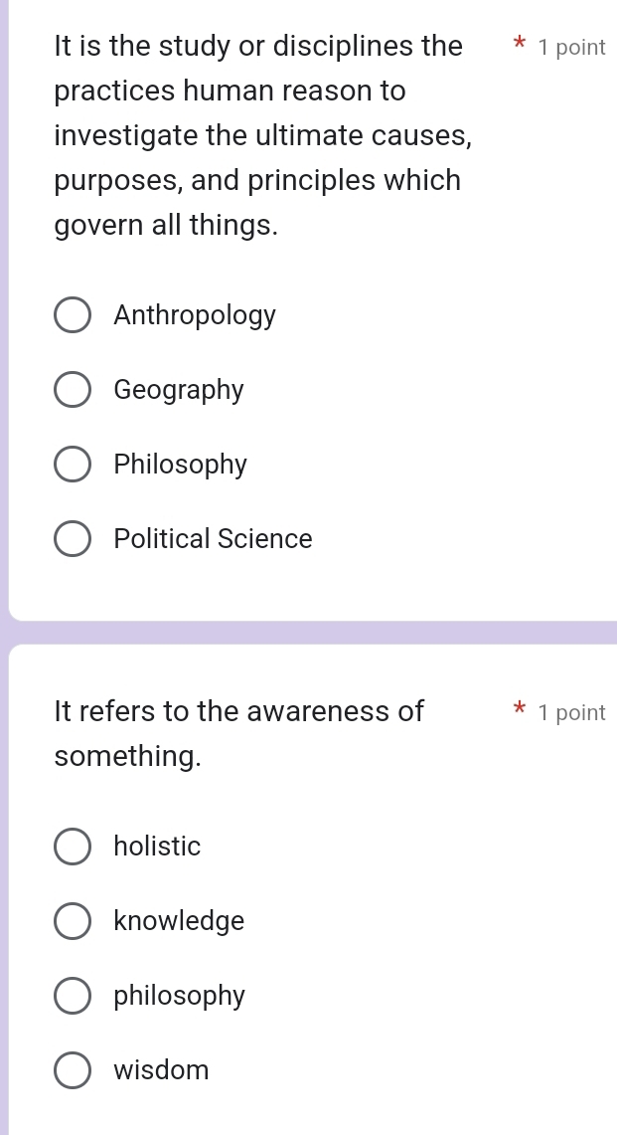The width and height of the screenshot is (617, 1135).
Task: Click the Geography label text
Action: pos(179,390)
